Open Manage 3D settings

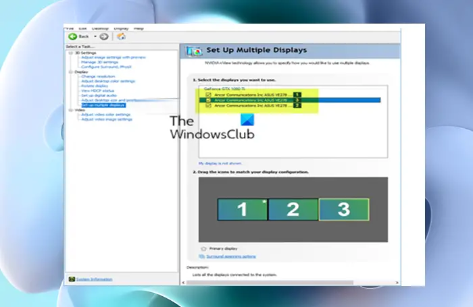(99, 62)
